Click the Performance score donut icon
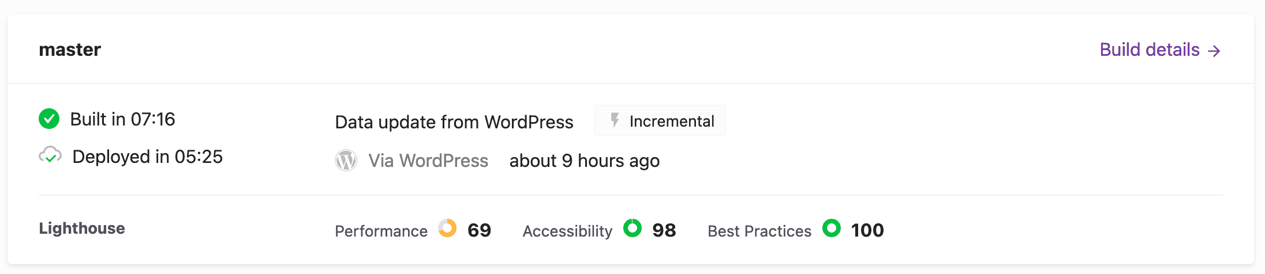 447,229
